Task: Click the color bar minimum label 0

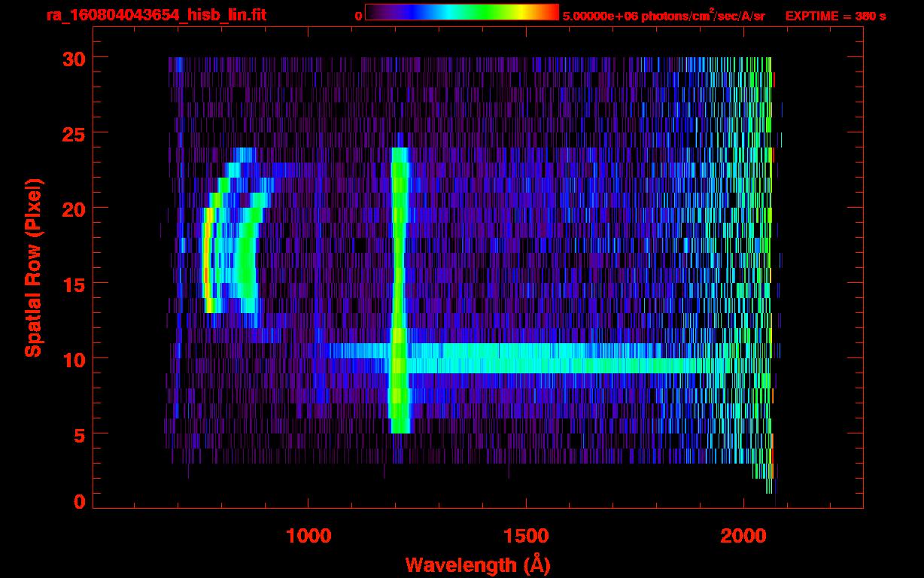Action: coord(358,16)
